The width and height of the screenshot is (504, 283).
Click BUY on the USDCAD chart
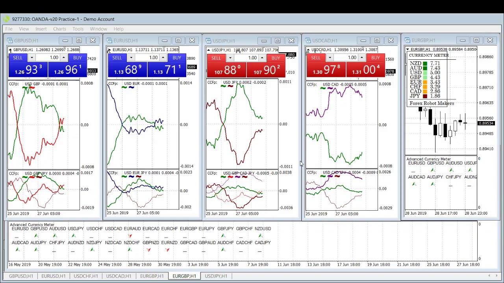pyautogui.click(x=375, y=58)
